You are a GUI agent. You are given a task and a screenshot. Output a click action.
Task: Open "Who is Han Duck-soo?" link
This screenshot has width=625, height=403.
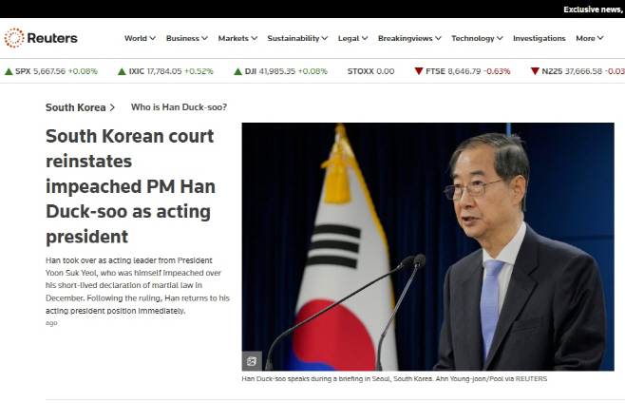[179, 107]
